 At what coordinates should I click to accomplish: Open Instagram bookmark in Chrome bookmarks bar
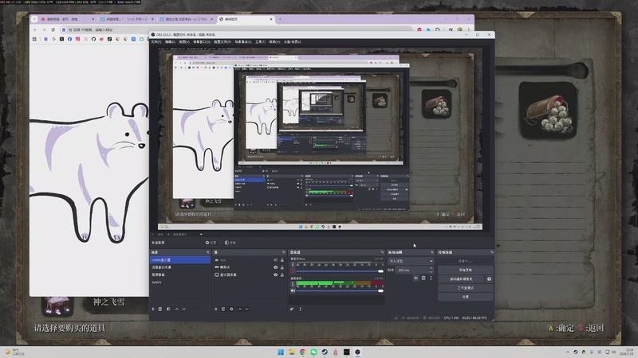point(77,39)
